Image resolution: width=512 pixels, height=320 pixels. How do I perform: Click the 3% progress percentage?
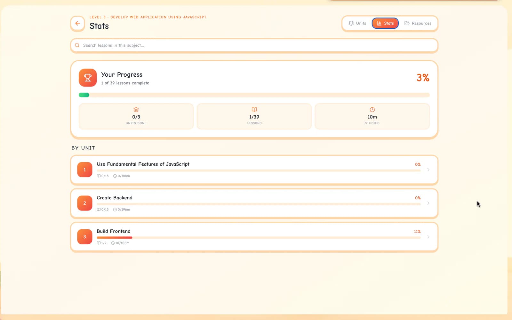pos(423,78)
